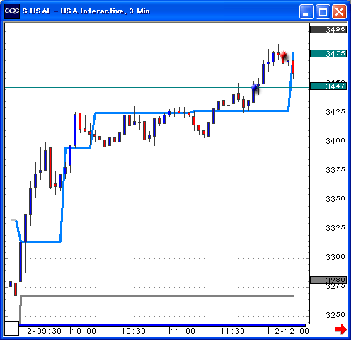Click the red star sell signal marker
The width and height of the screenshot is (351, 340).
tap(283, 55)
